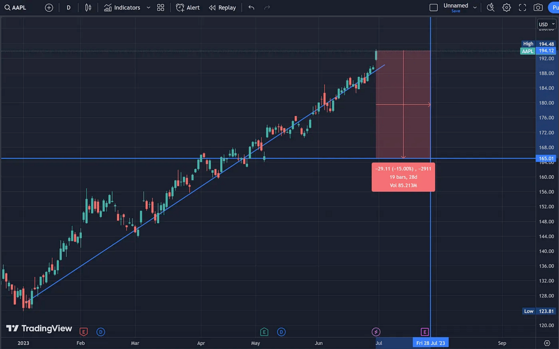Viewport: 559px width, 349px height.
Task: Open time axis settings icon at bottom right
Action: click(547, 343)
